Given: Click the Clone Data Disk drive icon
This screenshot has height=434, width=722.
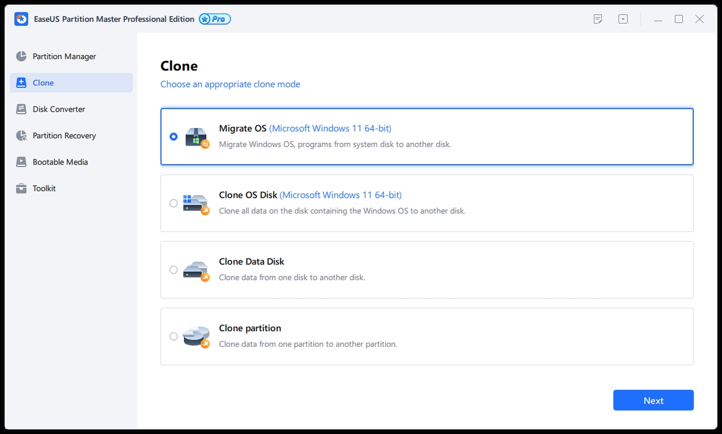Looking at the screenshot, I should pyautogui.click(x=196, y=270).
